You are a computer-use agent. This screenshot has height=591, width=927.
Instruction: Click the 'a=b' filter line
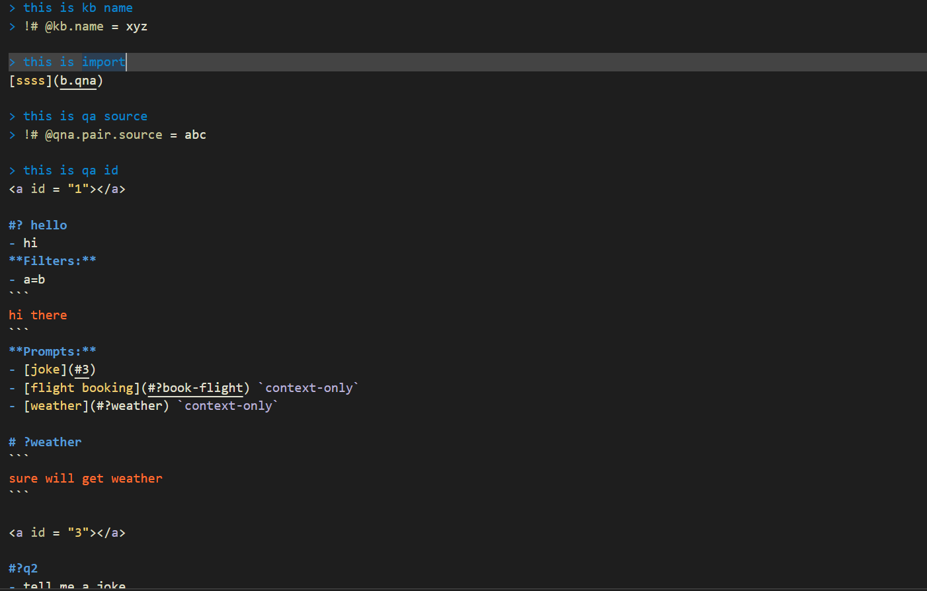coord(27,280)
